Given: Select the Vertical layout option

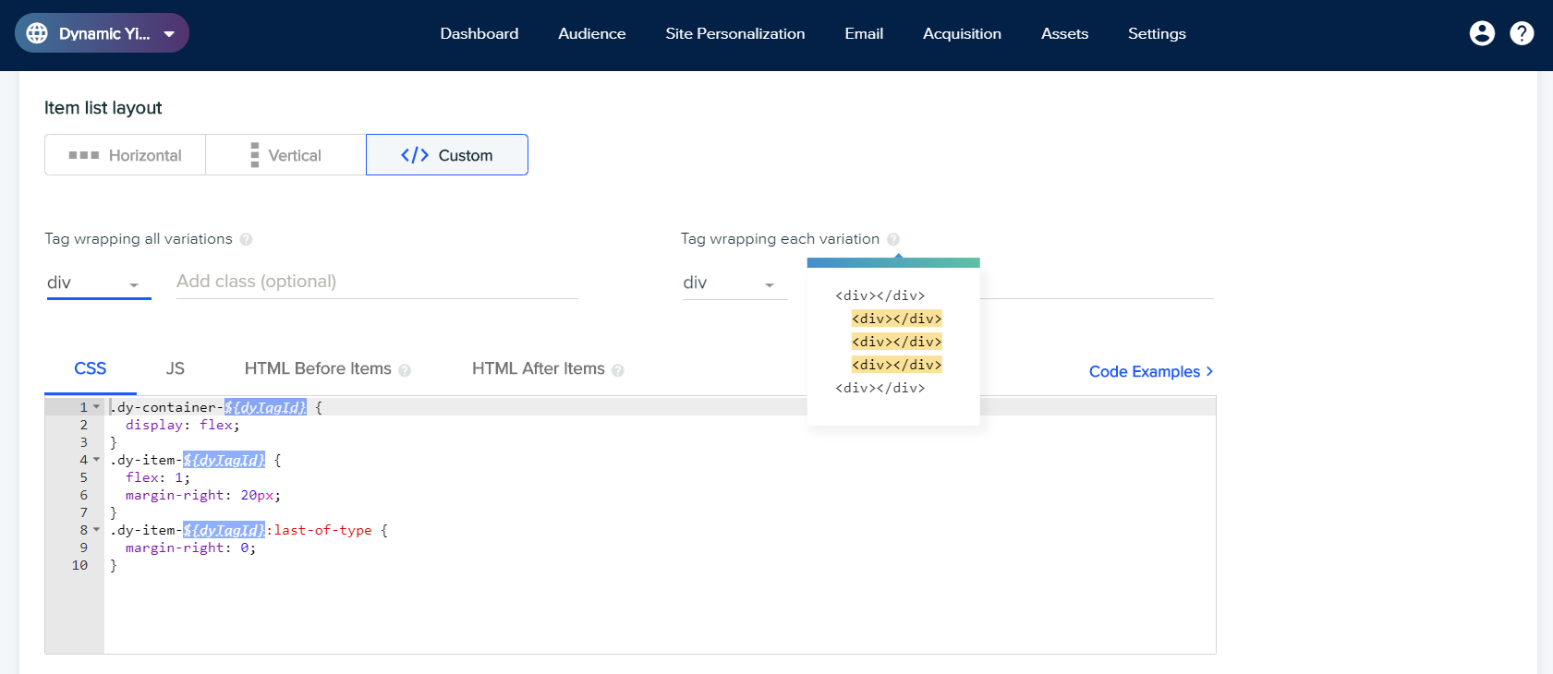Looking at the screenshot, I should click(285, 155).
